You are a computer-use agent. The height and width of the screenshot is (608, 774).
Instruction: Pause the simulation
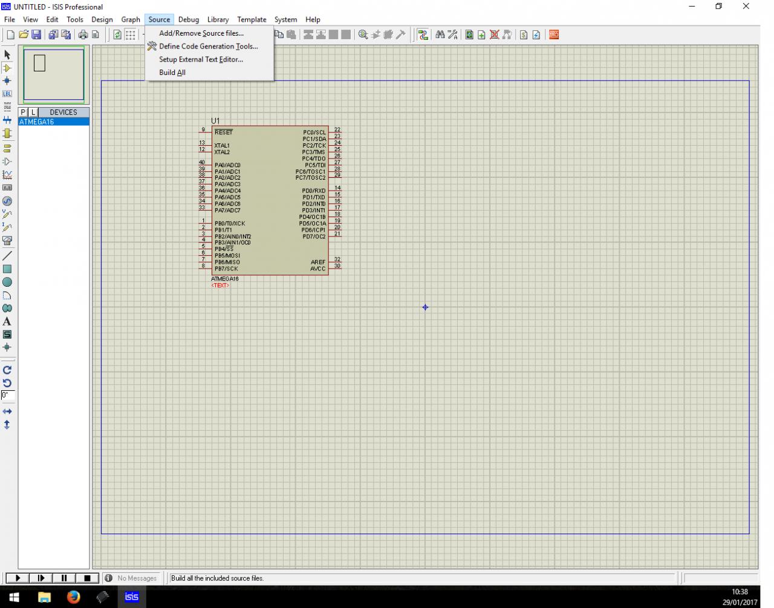click(64, 578)
